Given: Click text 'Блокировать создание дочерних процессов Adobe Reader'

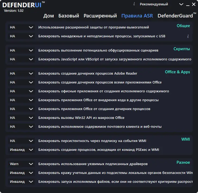Looking at the screenshot, I should 88,74.
